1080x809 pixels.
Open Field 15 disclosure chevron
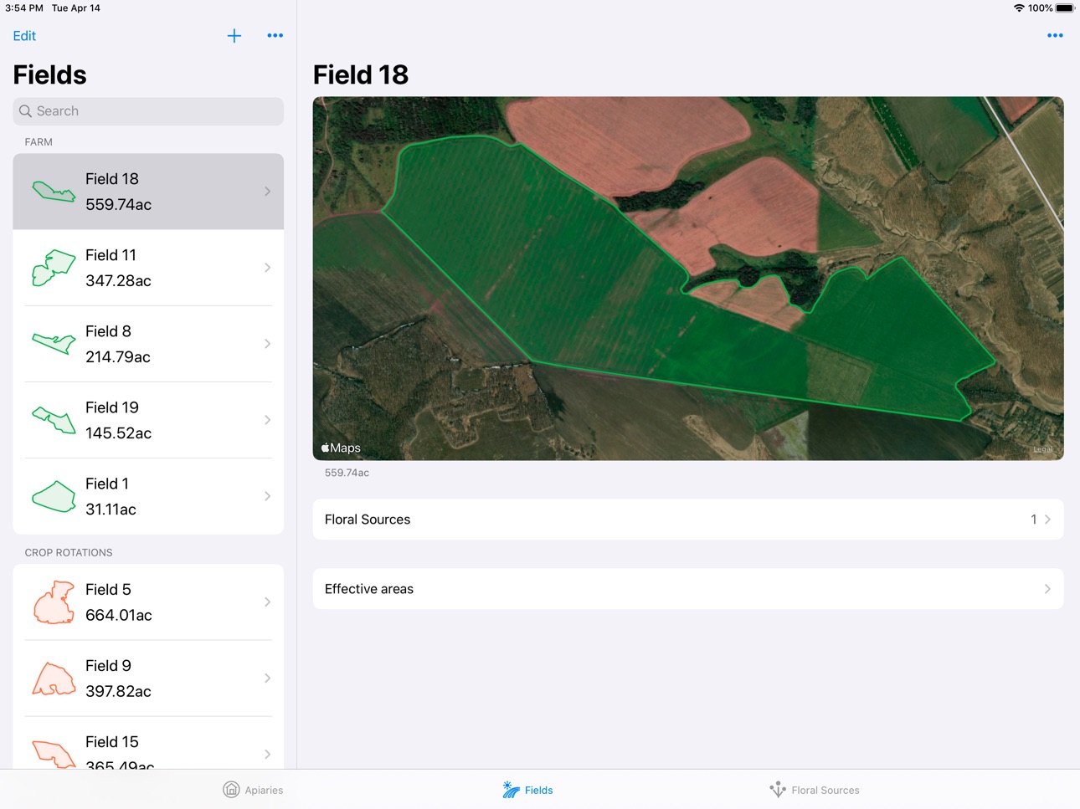[267, 755]
